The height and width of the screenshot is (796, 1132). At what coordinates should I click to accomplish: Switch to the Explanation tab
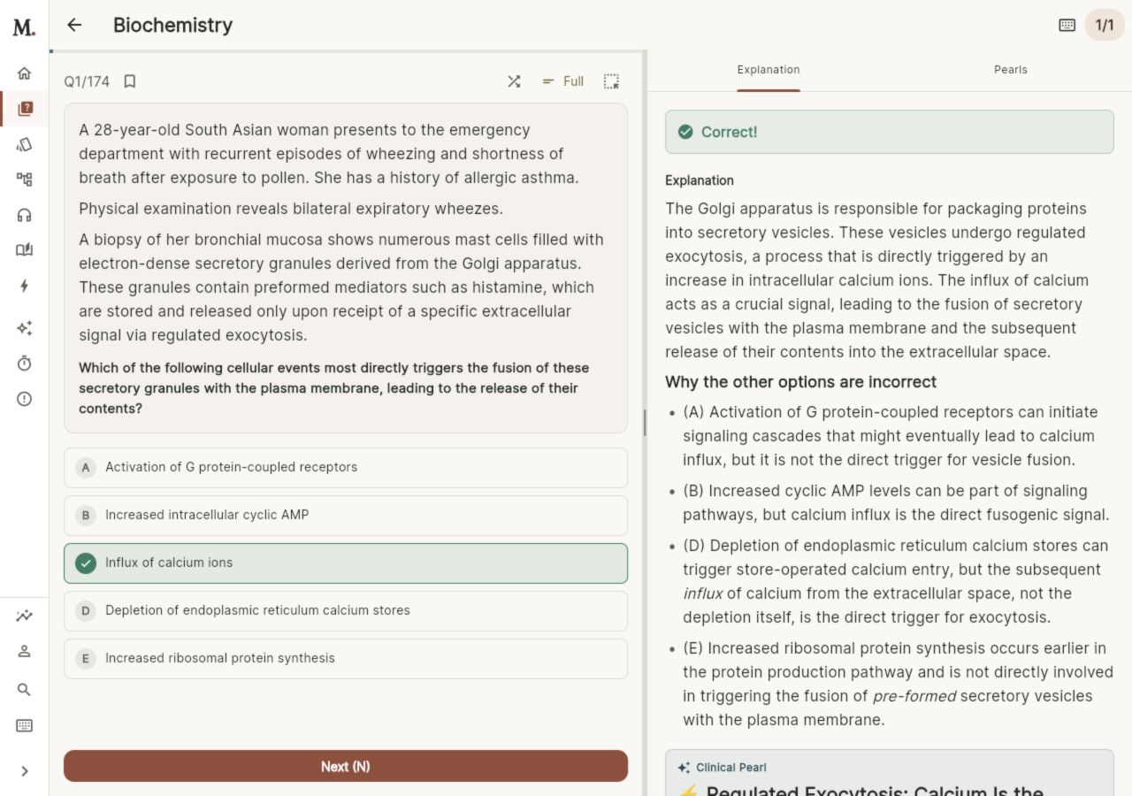[x=769, y=70]
